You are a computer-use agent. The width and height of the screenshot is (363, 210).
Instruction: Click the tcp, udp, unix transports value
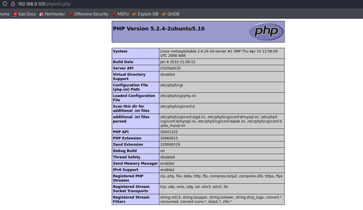(x=194, y=187)
